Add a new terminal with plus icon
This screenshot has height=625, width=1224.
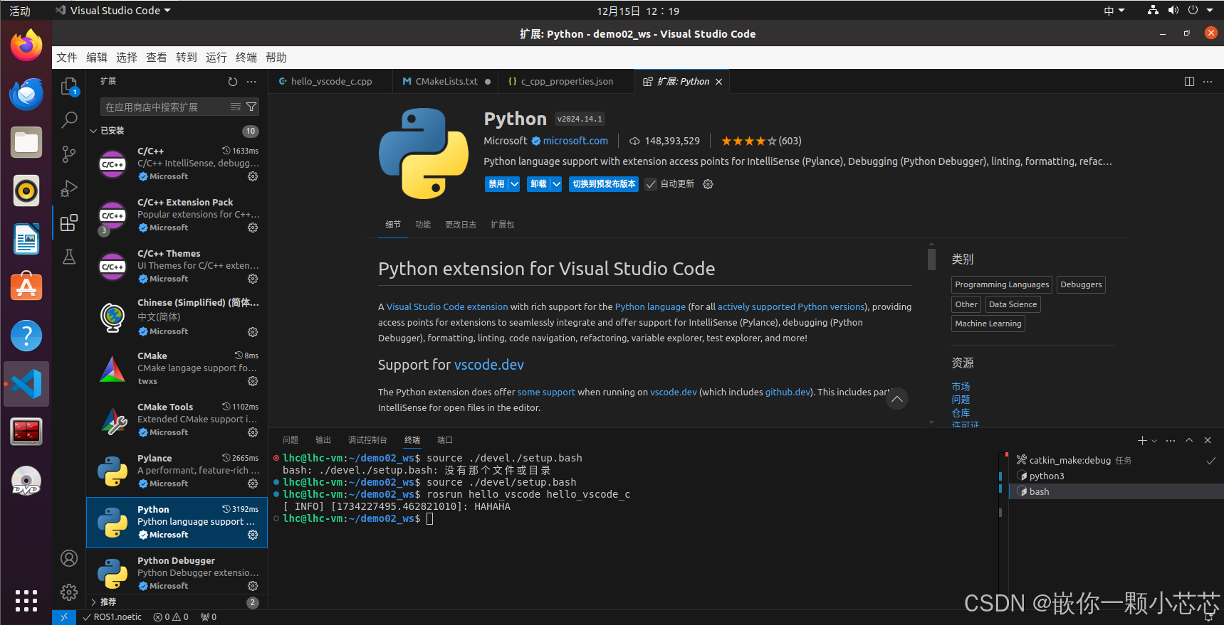[1142, 441]
